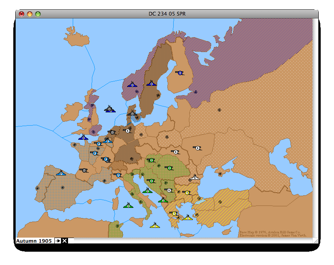
Task: Select the French army in Picardy
Action: [99, 144]
